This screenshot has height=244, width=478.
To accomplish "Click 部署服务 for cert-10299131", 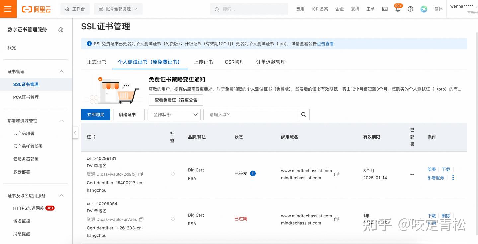I will pyautogui.click(x=436, y=178).
